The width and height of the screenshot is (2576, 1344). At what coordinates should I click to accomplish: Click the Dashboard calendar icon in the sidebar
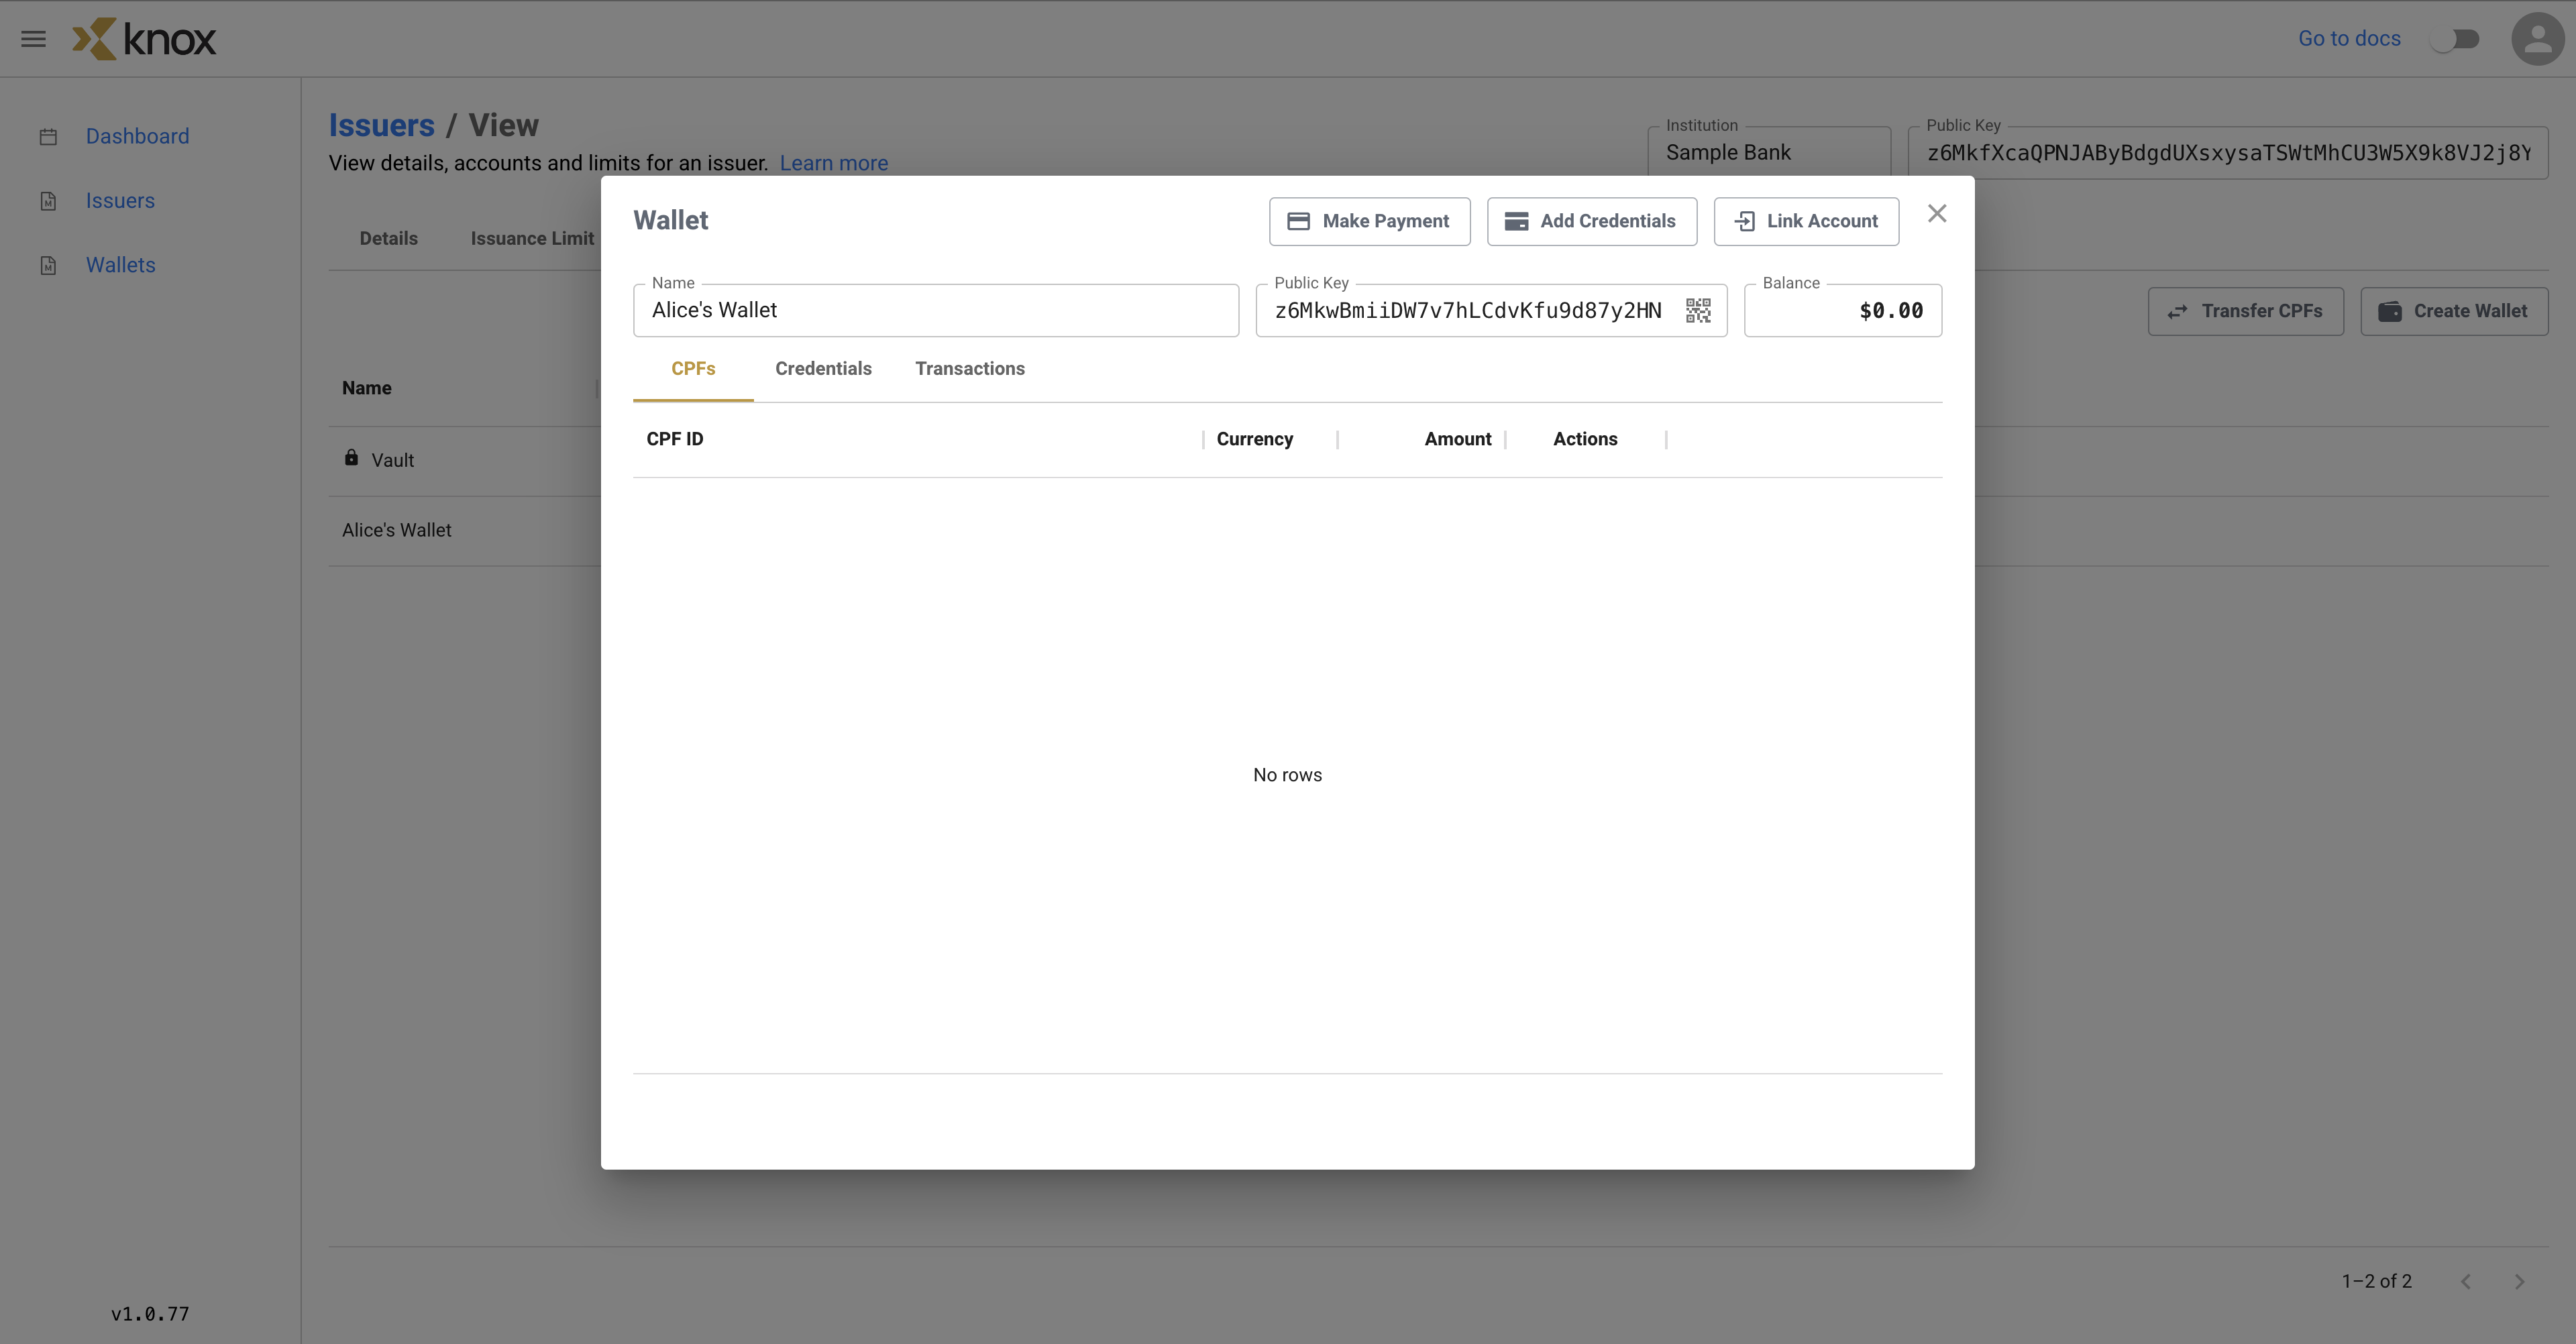coord(48,137)
